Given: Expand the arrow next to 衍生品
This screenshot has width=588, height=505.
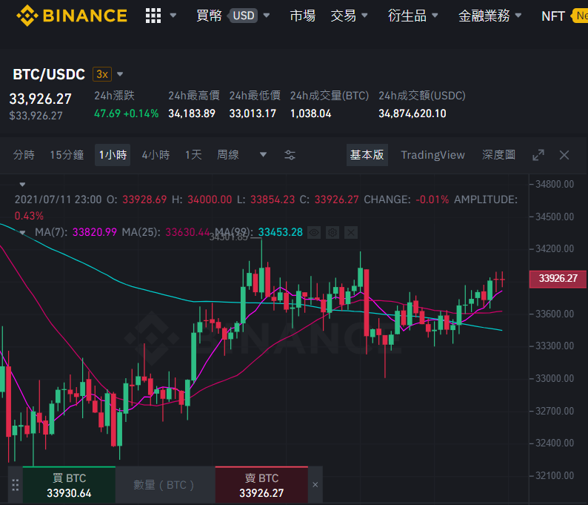Looking at the screenshot, I should tap(435, 16).
